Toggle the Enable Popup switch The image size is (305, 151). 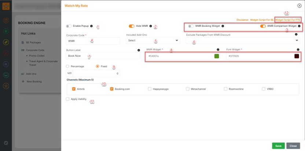point(69,26)
